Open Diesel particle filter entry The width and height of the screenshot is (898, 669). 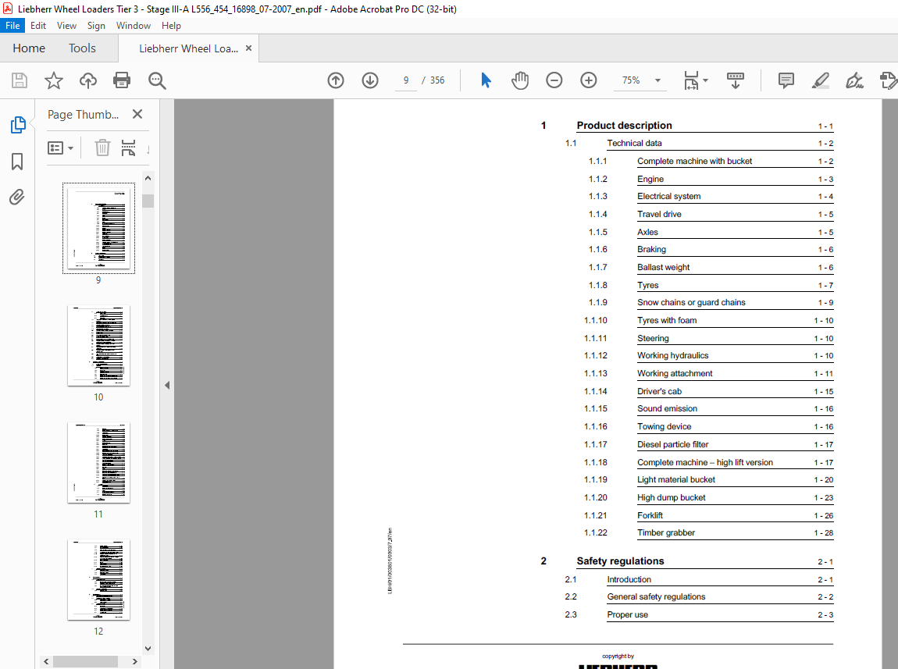tap(673, 445)
